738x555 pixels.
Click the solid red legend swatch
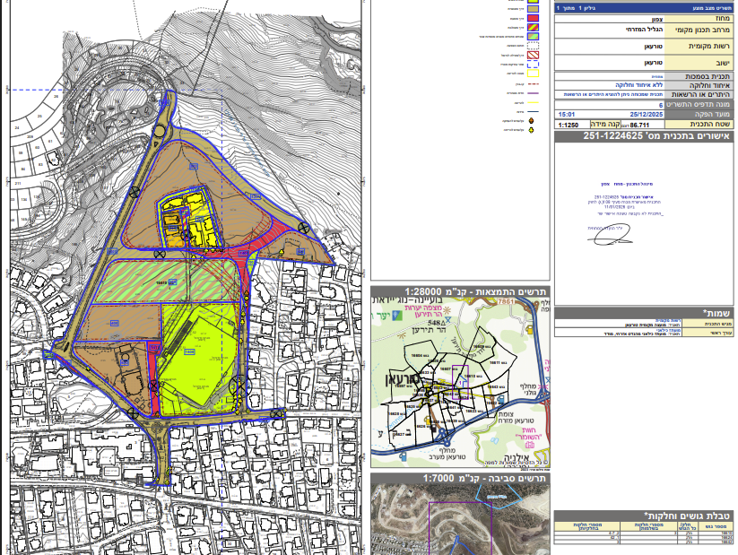tap(533, 17)
